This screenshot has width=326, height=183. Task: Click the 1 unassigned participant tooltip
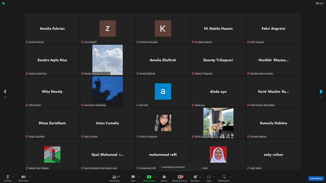[x=180, y=167]
